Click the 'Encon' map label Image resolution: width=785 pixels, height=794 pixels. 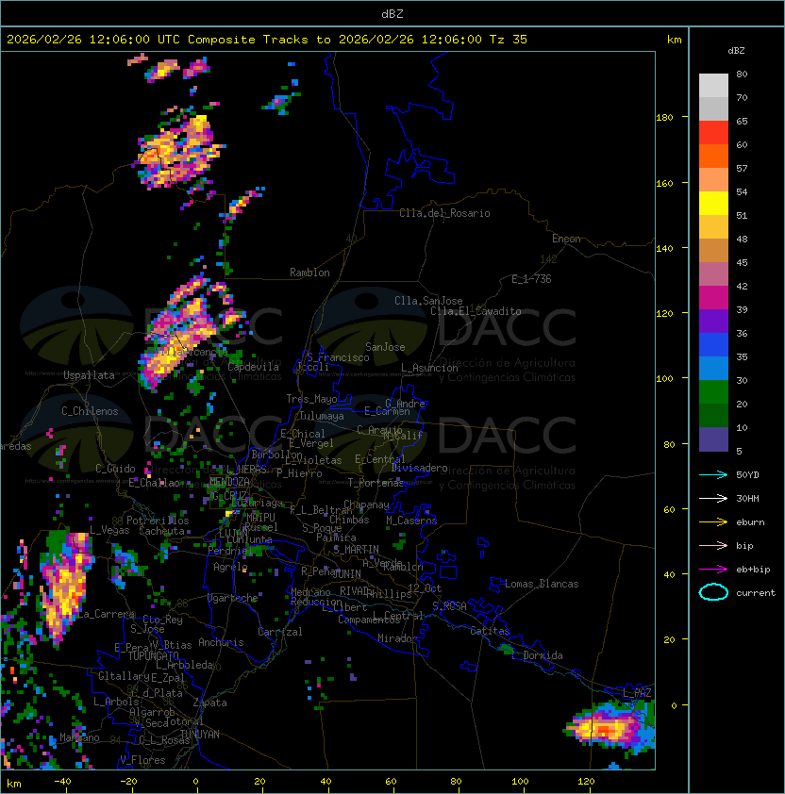pyautogui.click(x=566, y=239)
